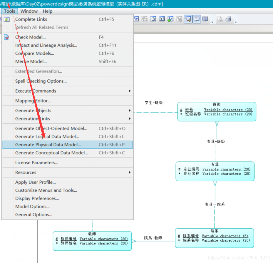Select the 专业 entity box
The height and width of the screenshot is (263, 273).
pyautogui.click(x=215, y=171)
